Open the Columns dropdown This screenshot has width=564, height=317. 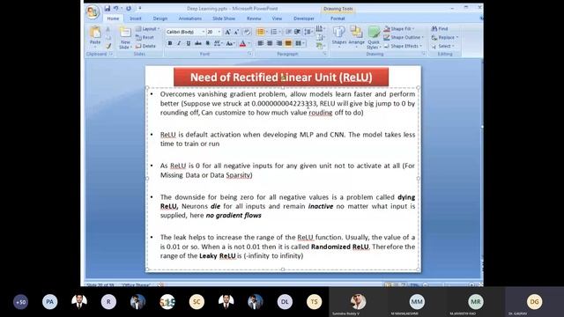point(300,43)
